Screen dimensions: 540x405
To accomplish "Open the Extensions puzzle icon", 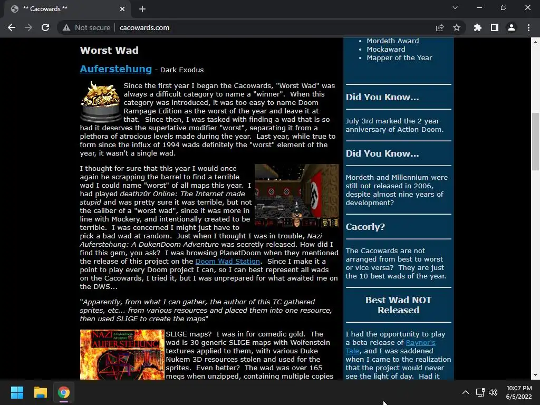I will coord(478,27).
